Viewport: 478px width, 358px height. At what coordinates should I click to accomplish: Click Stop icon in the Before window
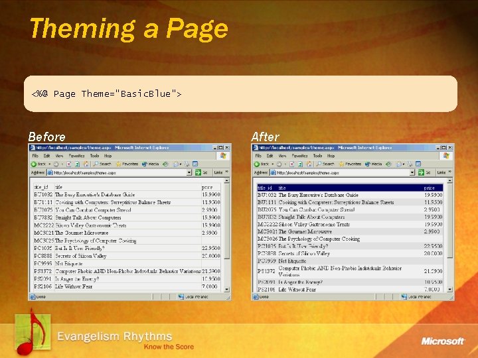(69, 164)
